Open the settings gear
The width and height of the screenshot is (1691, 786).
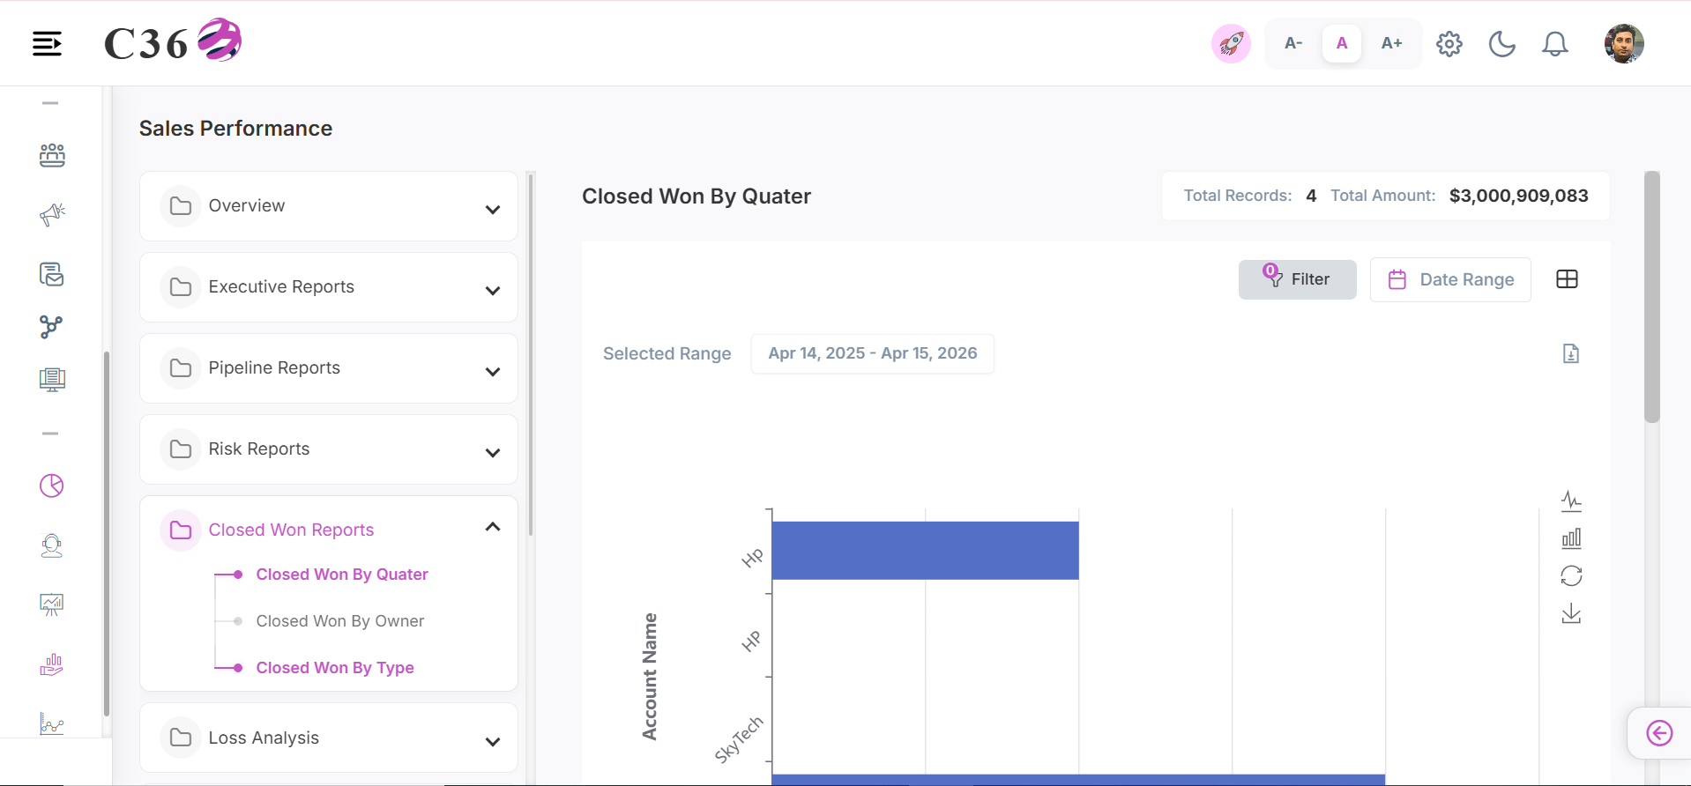click(x=1449, y=43)
